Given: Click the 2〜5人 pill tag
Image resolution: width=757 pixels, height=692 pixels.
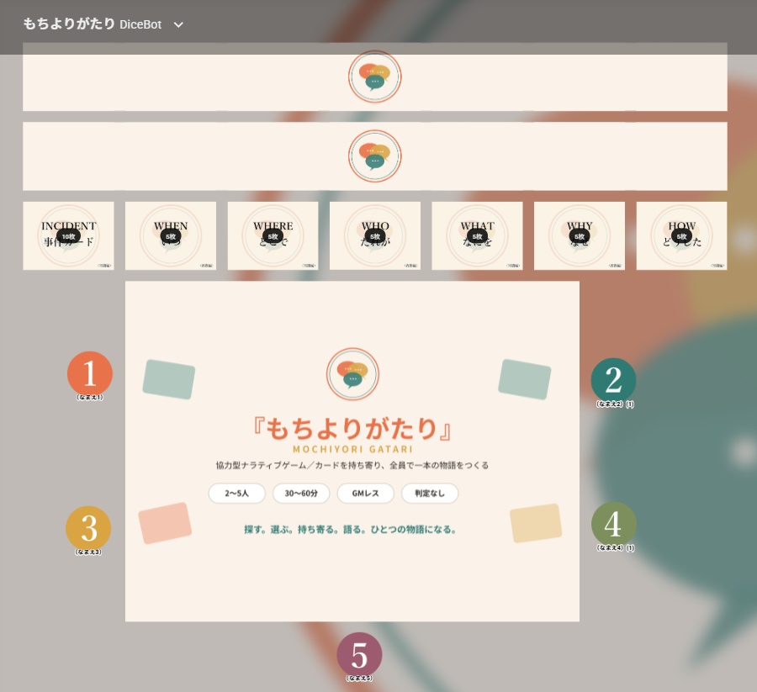Looking at the screenshot, I should [236, 494].
